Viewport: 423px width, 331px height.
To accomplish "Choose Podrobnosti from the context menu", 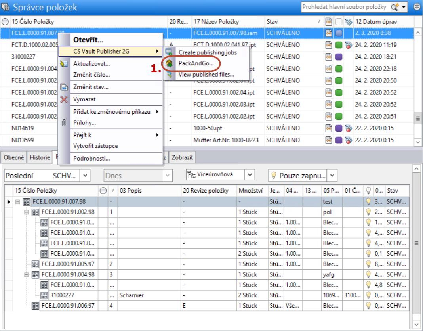I will click(91, 159).
